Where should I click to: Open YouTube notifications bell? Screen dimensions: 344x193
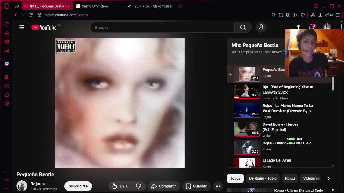click(x=311, y=27)
